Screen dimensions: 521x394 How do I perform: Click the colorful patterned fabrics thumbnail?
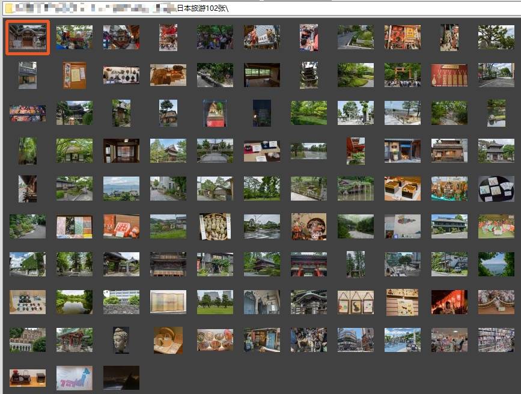point(74,226)
